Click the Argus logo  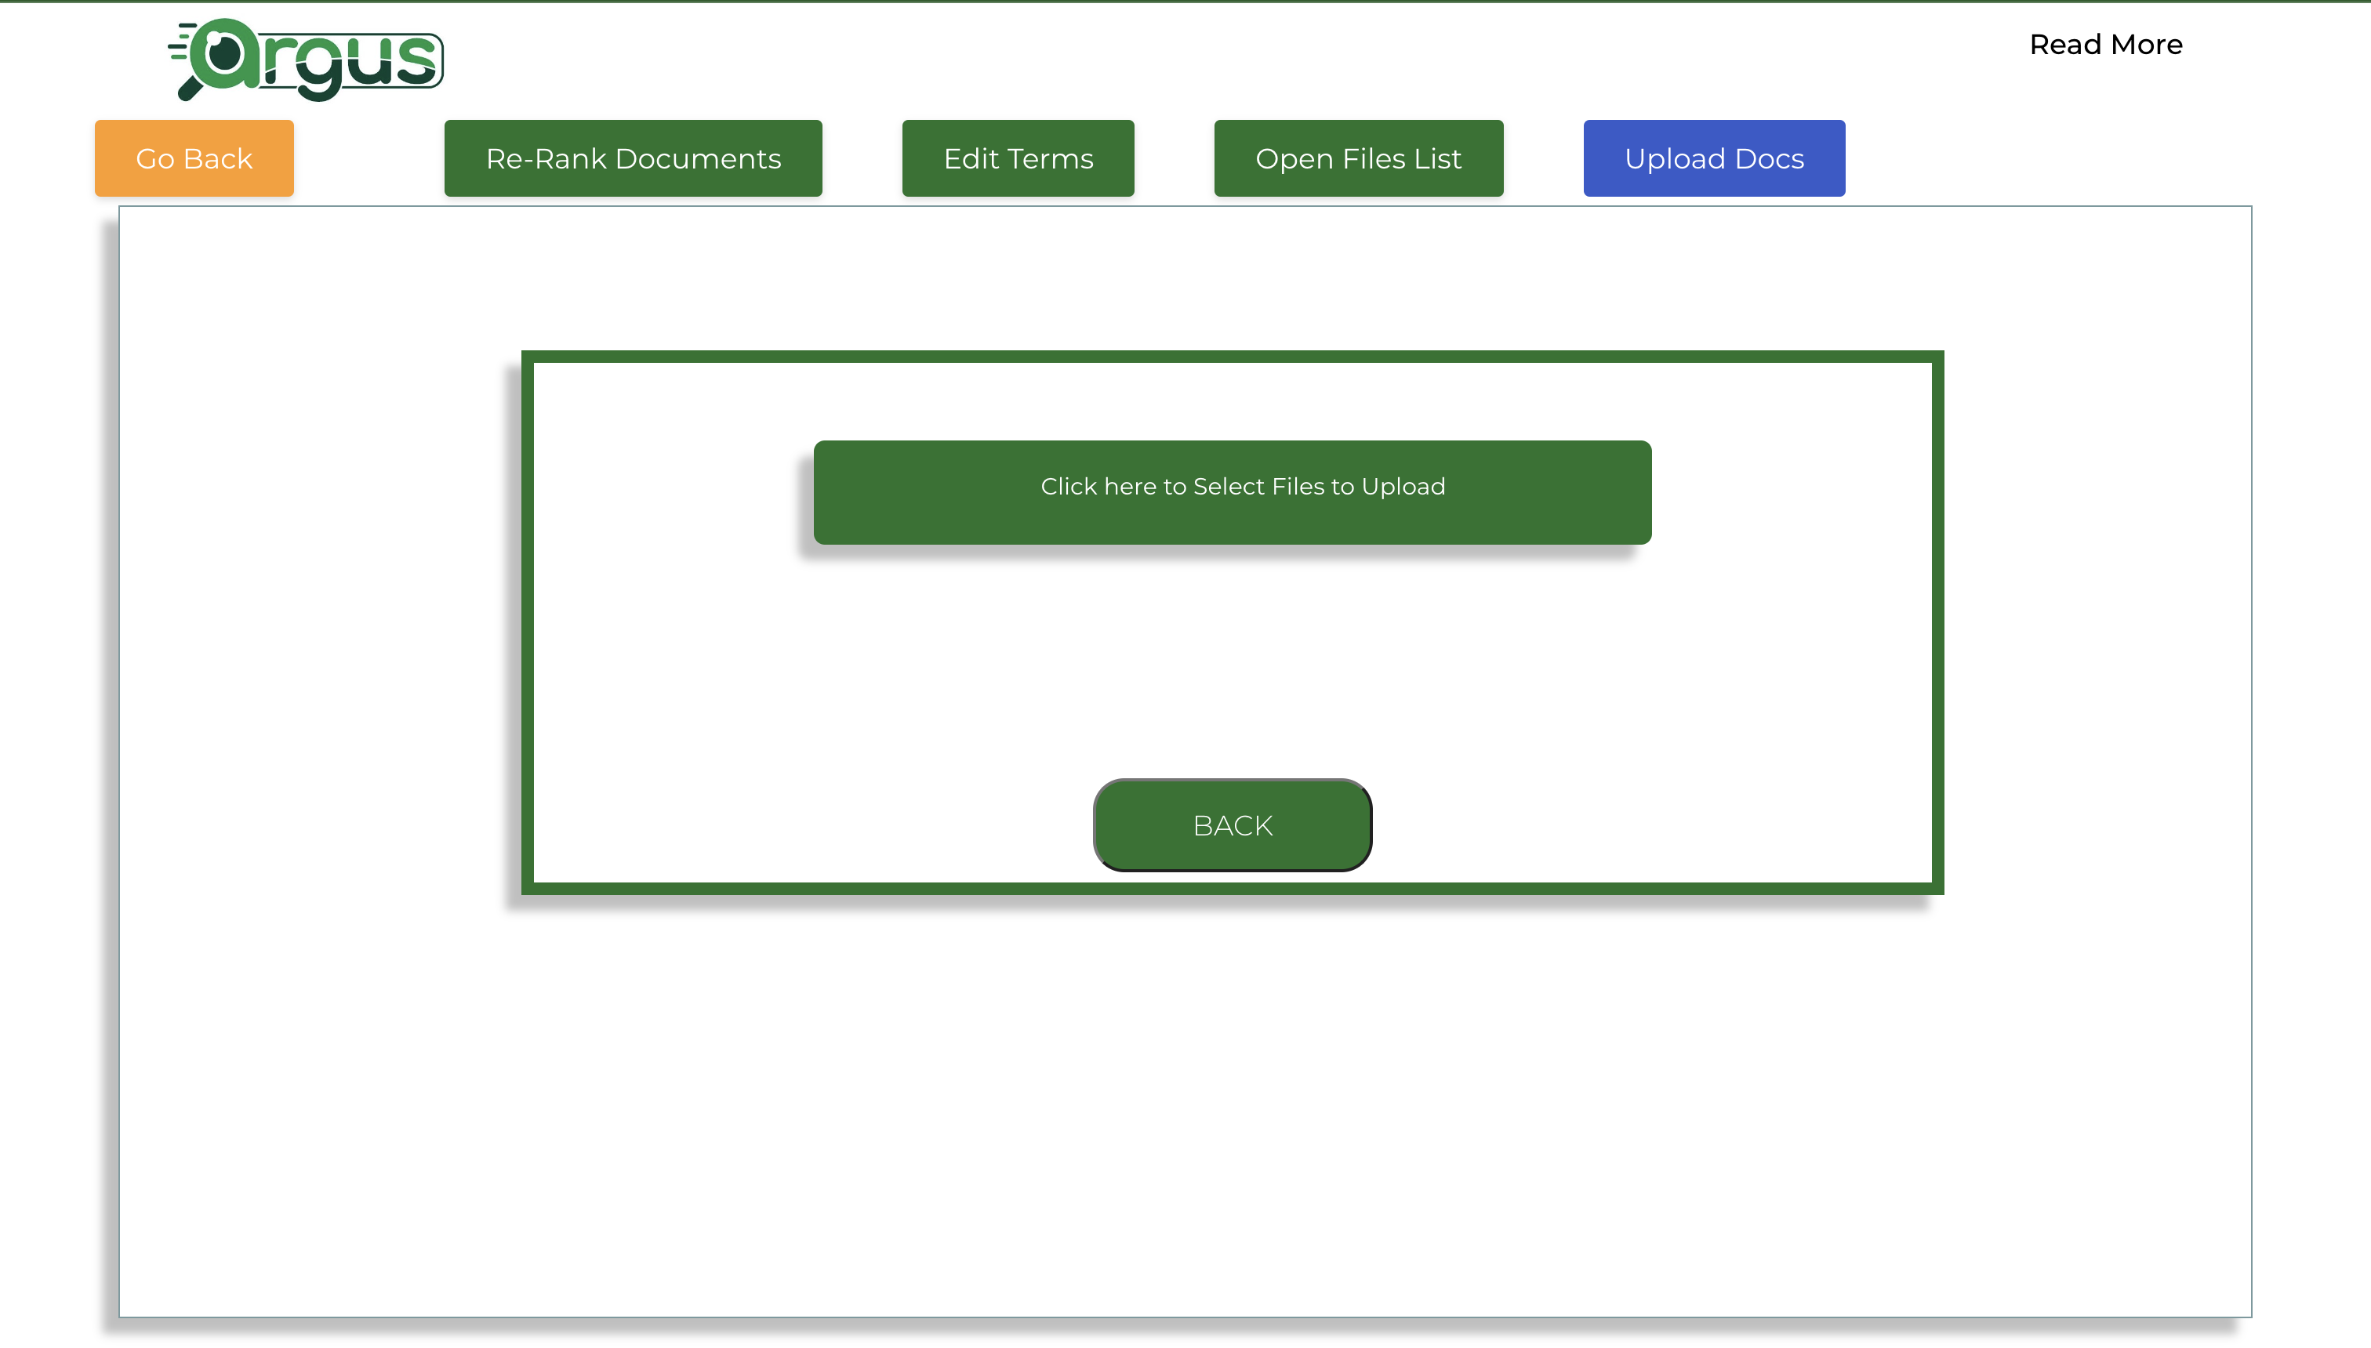coord(306,60)
